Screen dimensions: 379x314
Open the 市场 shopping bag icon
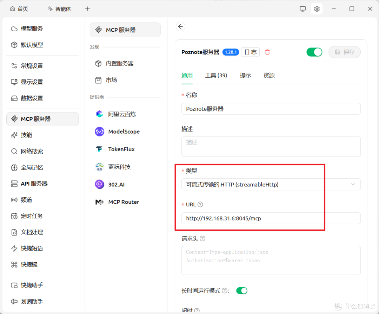click(x=98, y=80)
